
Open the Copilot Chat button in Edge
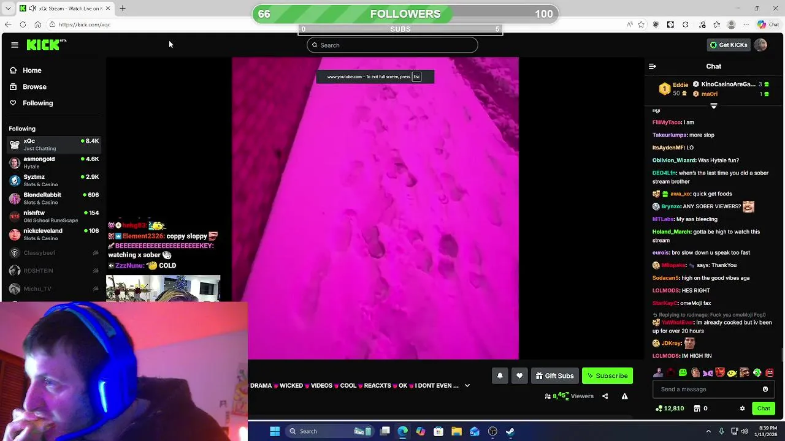coord(769,24)
